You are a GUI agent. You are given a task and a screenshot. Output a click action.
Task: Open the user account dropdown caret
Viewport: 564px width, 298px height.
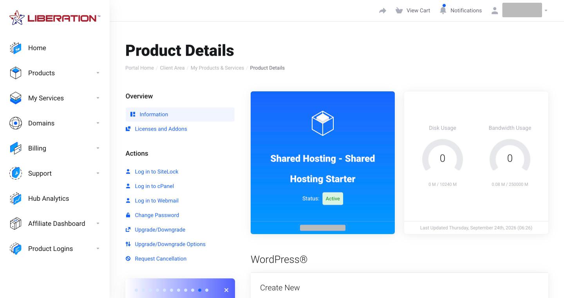(x=546, y=11)
